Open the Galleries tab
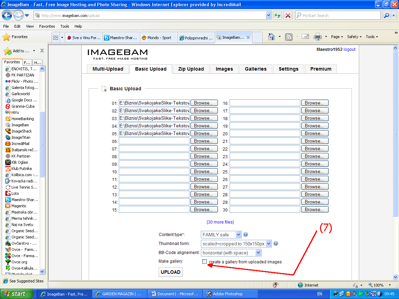The height and width of the screenshot is (299, 399). [x=256, y=69]
